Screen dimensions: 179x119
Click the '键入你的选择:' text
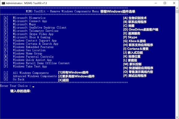(20, 91)
